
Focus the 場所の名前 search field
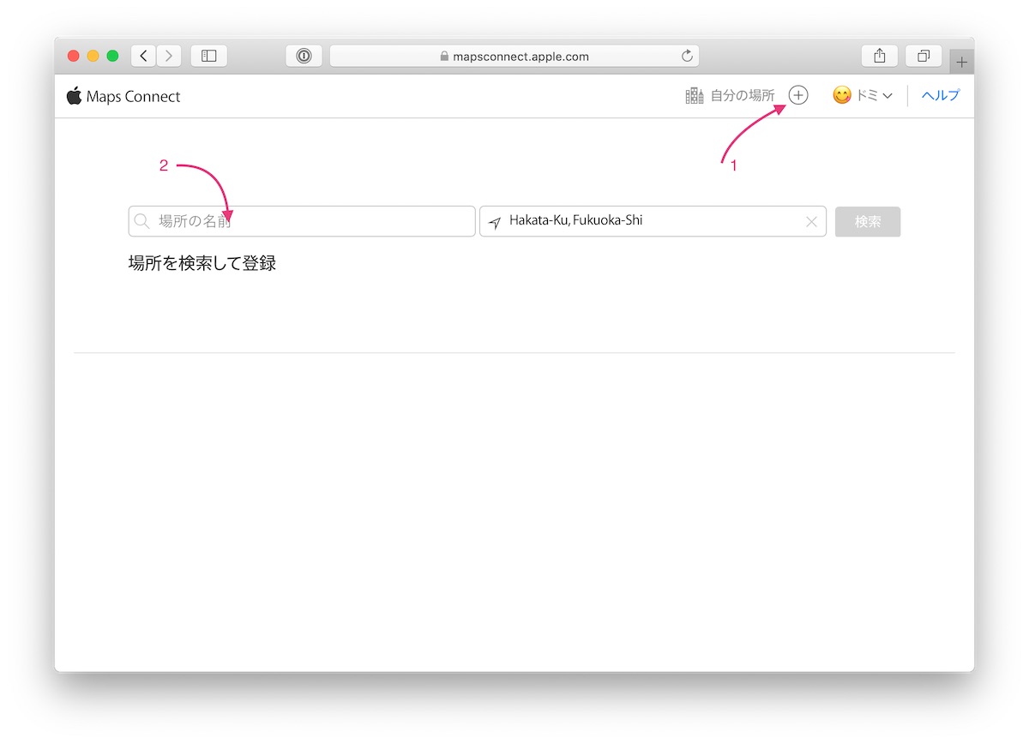(x=302, y=221)
